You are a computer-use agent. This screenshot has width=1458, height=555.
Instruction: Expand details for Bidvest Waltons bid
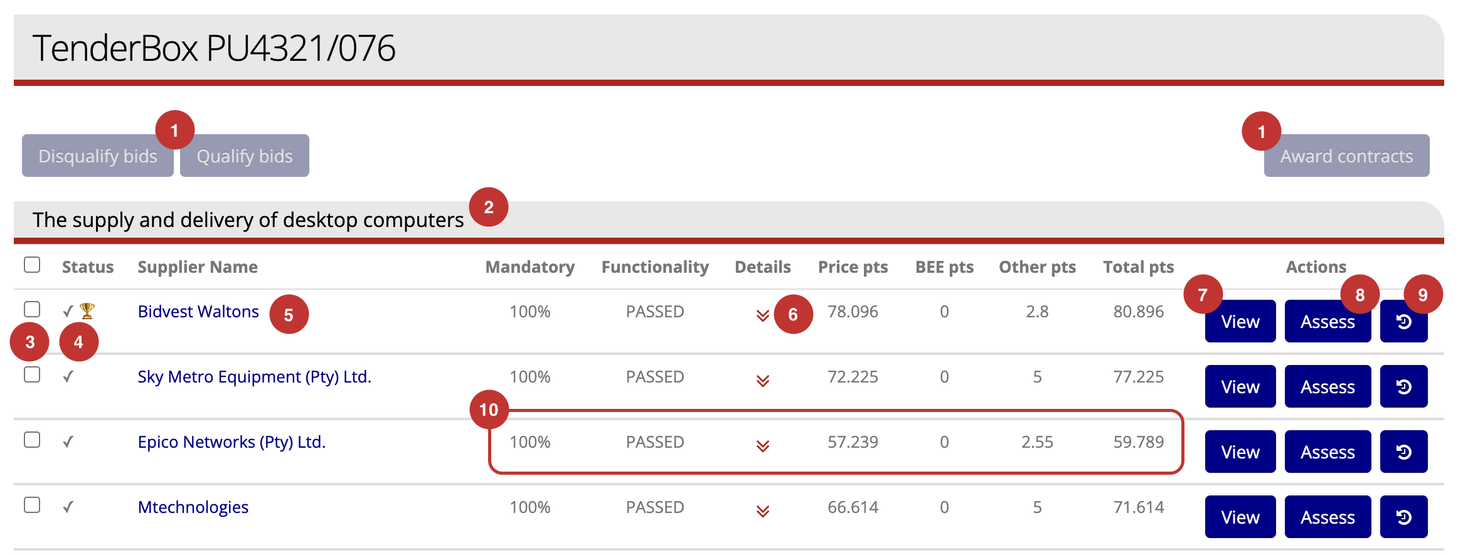pos(762,315)
